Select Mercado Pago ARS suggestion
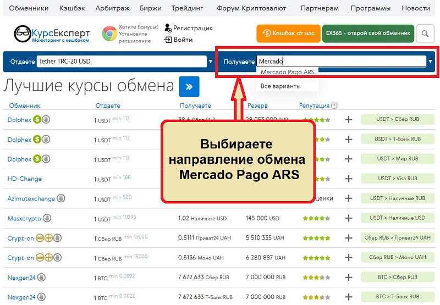 pos(287,72)
